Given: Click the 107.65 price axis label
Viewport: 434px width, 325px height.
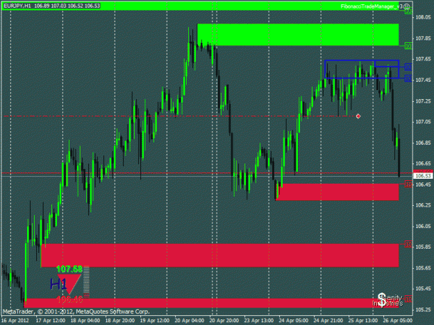Looking at the screenshot, I should (423, 59).
